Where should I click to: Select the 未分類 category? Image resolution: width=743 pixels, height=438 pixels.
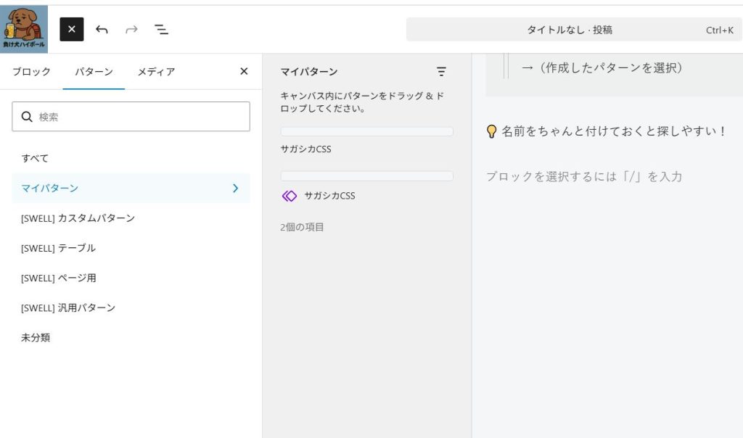[36, 338]
